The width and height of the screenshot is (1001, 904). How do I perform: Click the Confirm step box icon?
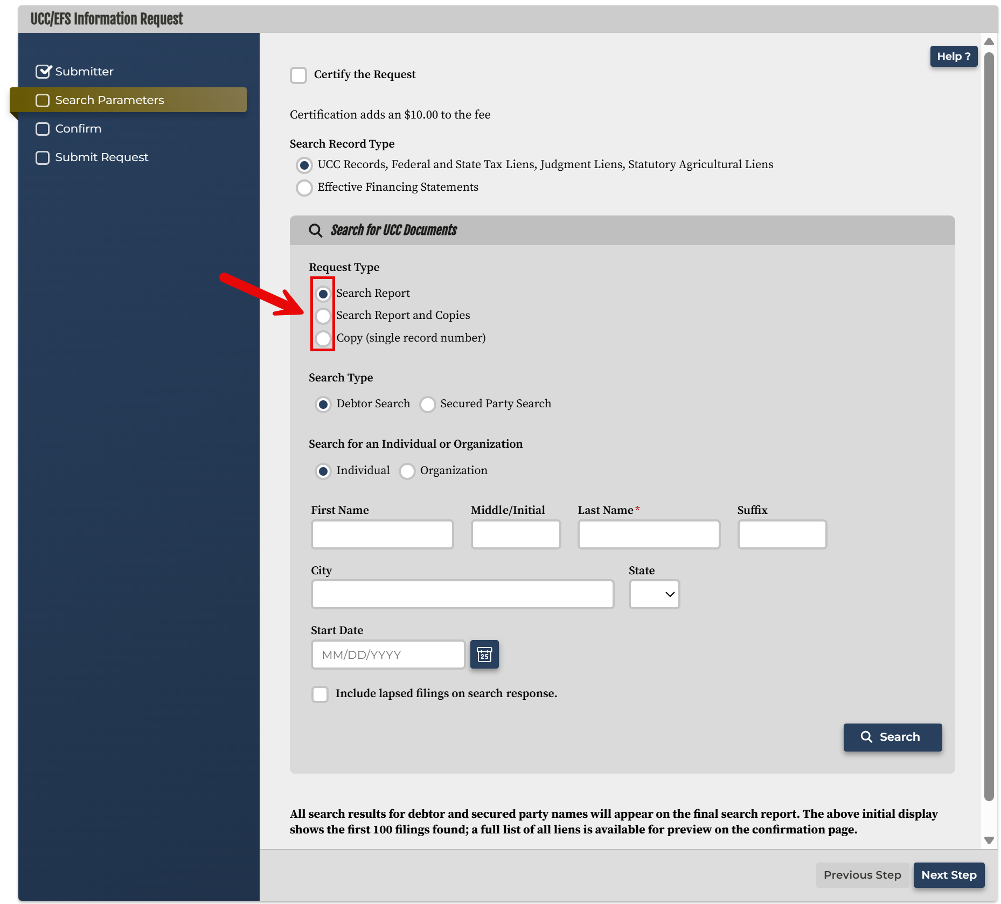click(x=43, y=129)
